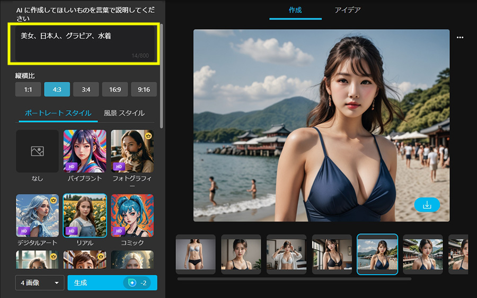Switch to the アイデア tab
The width and height of the screenshot is (477, 298).
point(349,10)
